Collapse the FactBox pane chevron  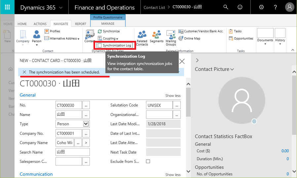(197, 60)
